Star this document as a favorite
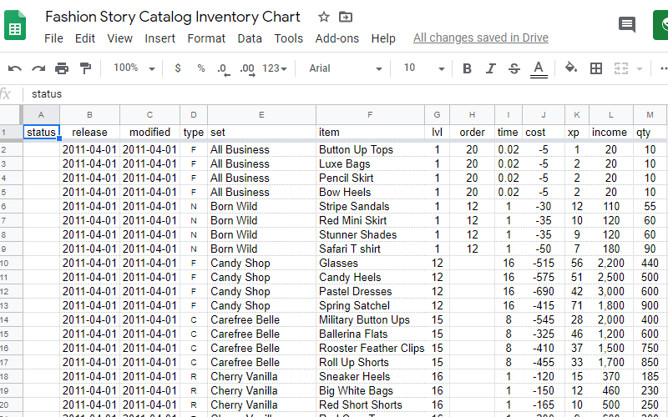 (x=324, y=17)
